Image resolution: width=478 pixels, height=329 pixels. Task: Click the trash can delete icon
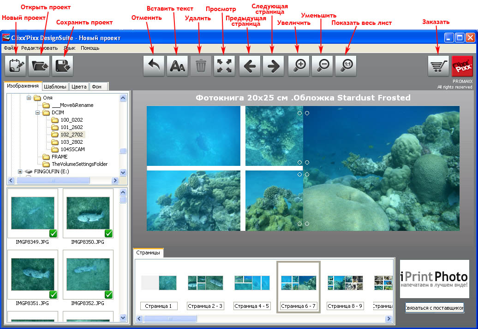pos(201,66)
